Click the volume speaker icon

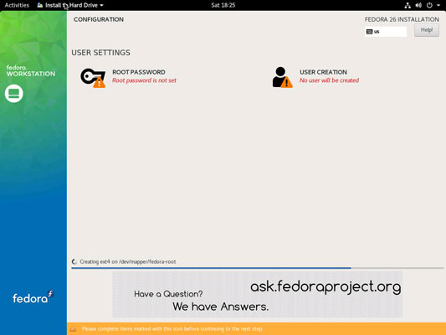point(418,5)
